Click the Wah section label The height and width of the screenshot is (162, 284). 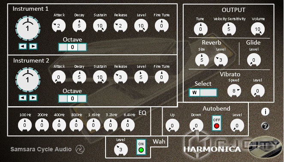click(x=159, y=141)
